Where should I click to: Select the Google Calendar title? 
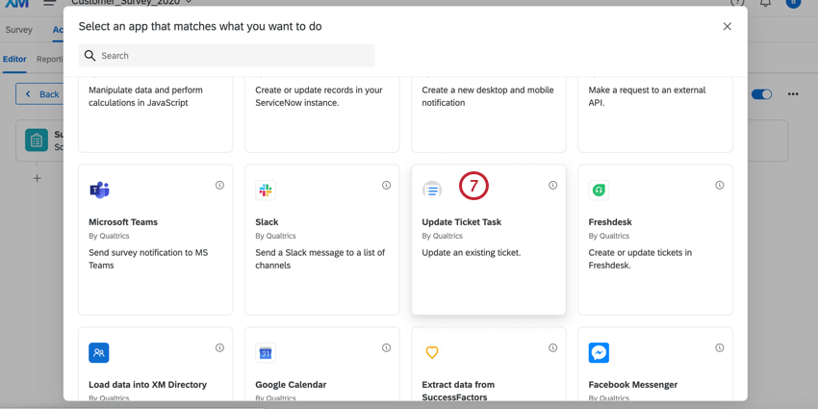point(291,385)
